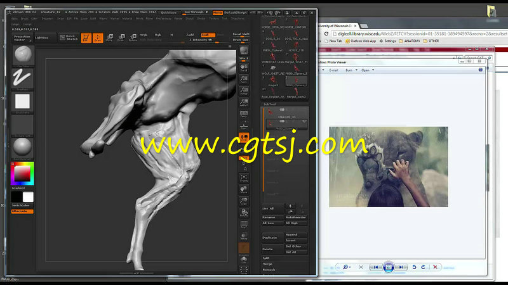Image resolution: width=508 pixels, height=285 pixels.
Task: Set canvas to Actual size
Action: [x=244, y=91]
